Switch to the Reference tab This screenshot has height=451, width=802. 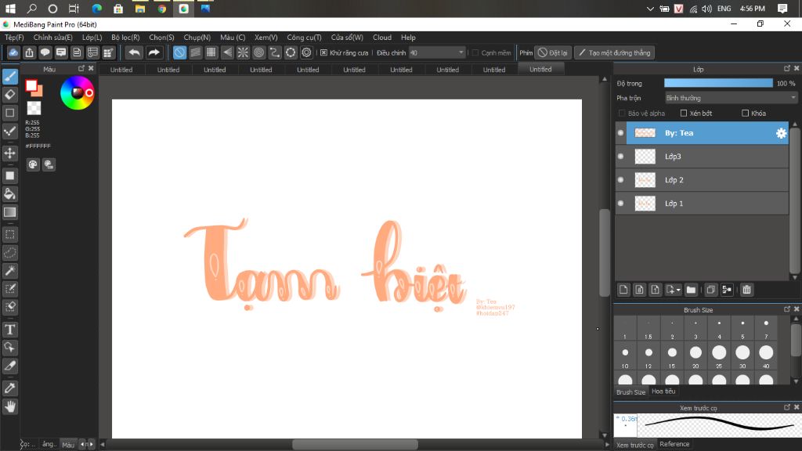pyautogui.click(x=674, y=444)
